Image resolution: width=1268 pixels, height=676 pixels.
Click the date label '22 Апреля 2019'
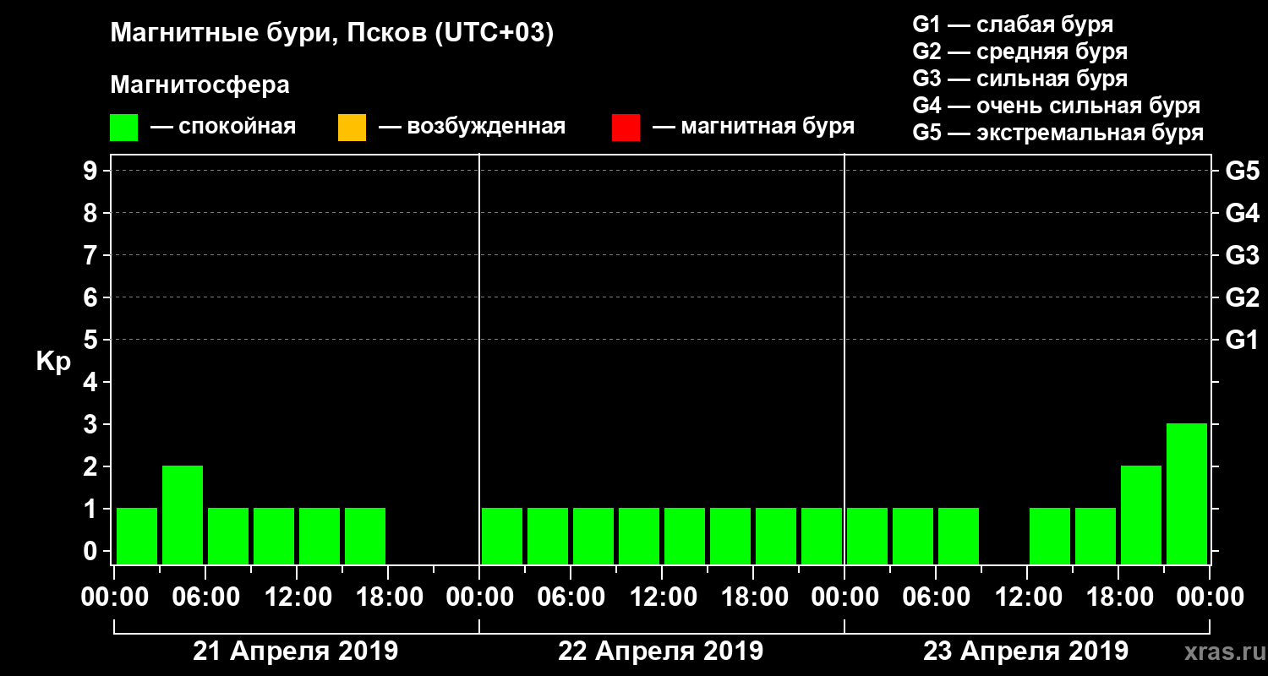pyautogui.click(x=661, y=651)
